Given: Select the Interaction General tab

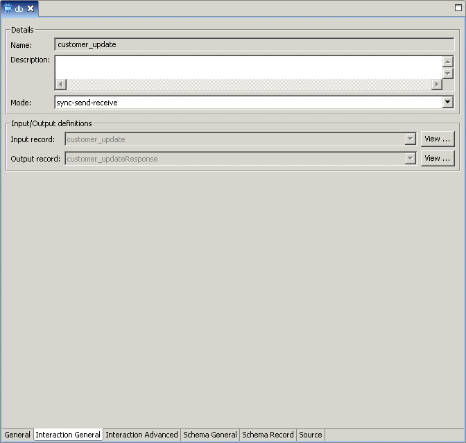Looking at the screenshot, I should (x=68, y=435).
